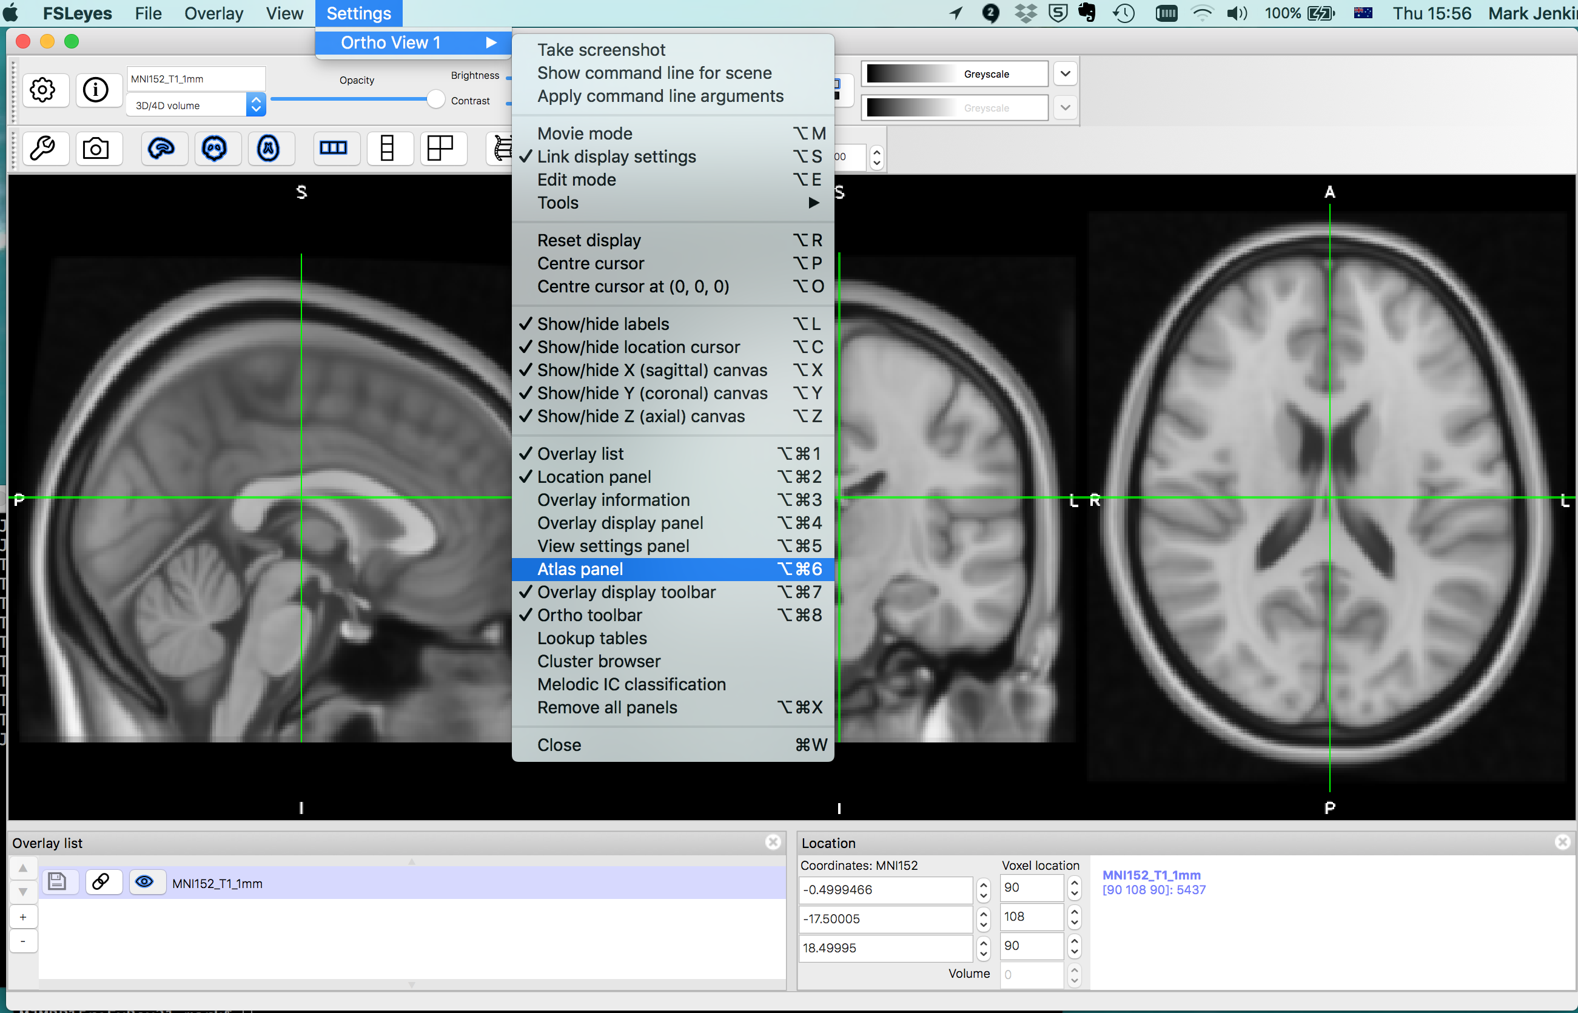Close the Overlay list panel
This screenshot has height=1013, width=1578.
[x=773, y=843]
